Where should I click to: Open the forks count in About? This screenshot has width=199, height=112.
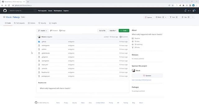(137, 48)
